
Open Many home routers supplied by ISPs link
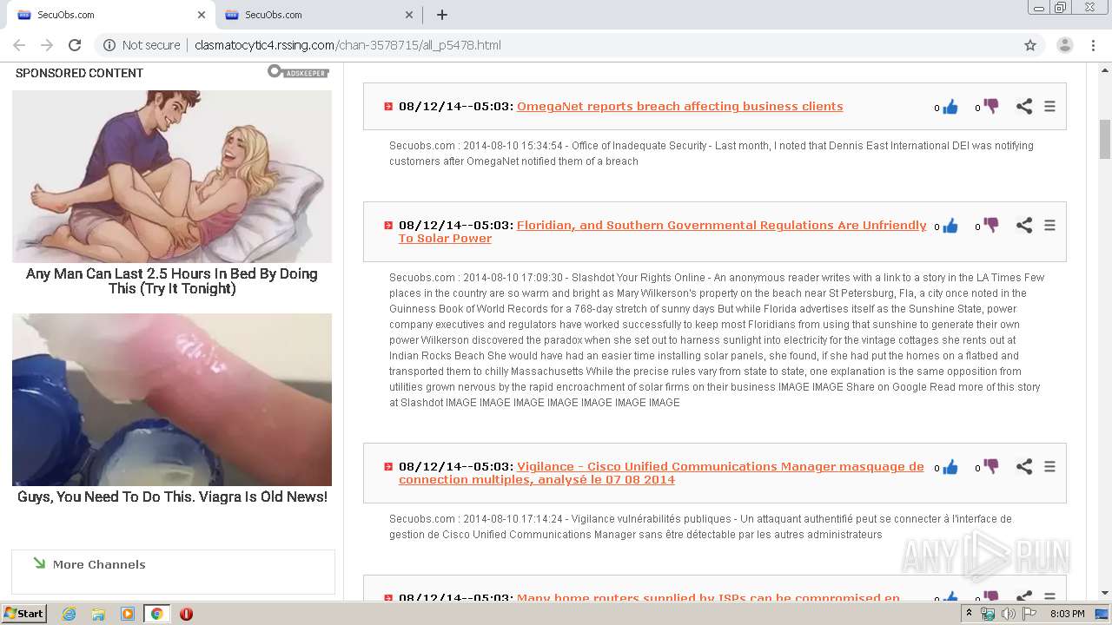click(x=708, y=597)
